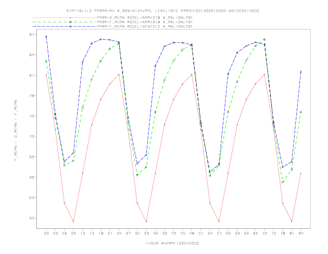Click the 81 label on the y-axis
This screenshot has height=254, width=328.
click(x=31, y=75)
